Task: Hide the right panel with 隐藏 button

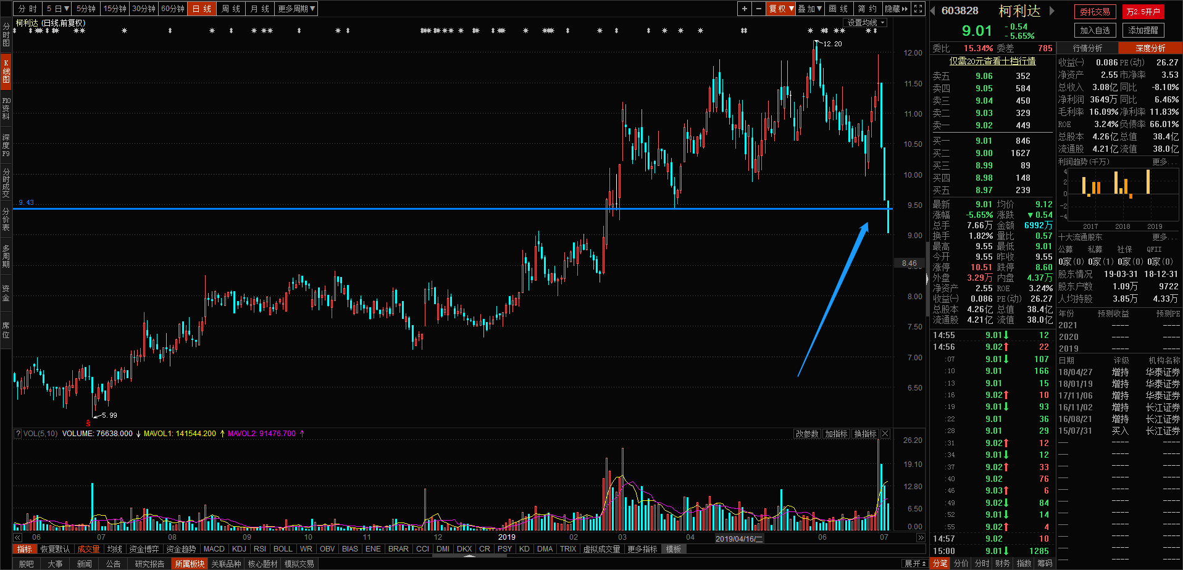Action: click(x=896, y=9)
